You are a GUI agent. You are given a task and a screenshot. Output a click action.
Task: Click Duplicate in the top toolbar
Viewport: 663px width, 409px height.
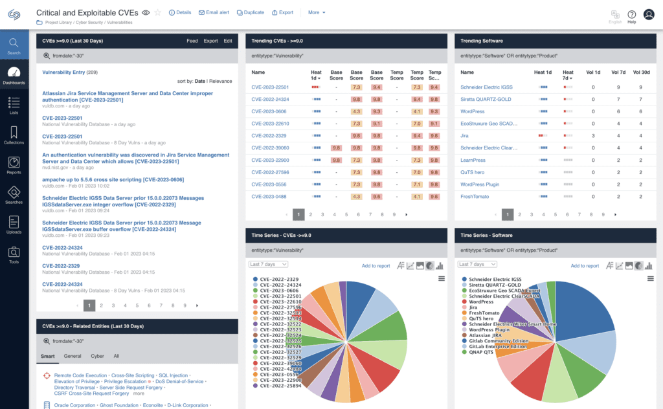(251, 13)
